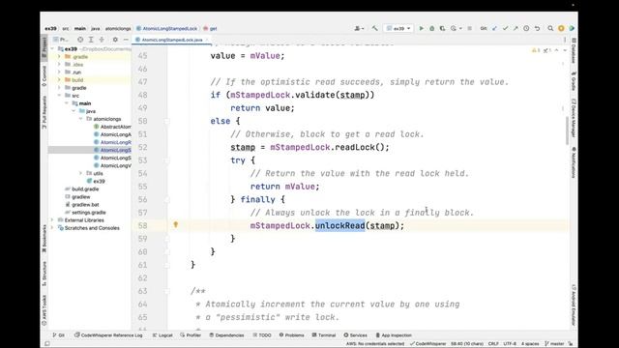The image size is (619, 348).
Task: Open the Terminal tool window tab
Action: [x=323, y=335]
